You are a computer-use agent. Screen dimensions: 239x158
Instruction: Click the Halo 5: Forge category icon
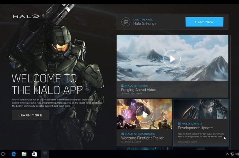(123, 86)
